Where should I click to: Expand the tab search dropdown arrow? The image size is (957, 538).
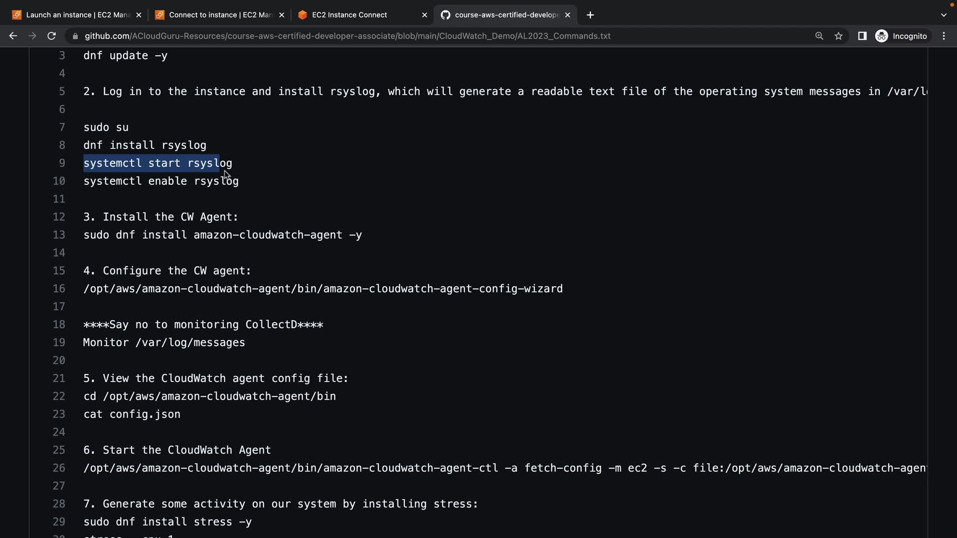(944, 15)
